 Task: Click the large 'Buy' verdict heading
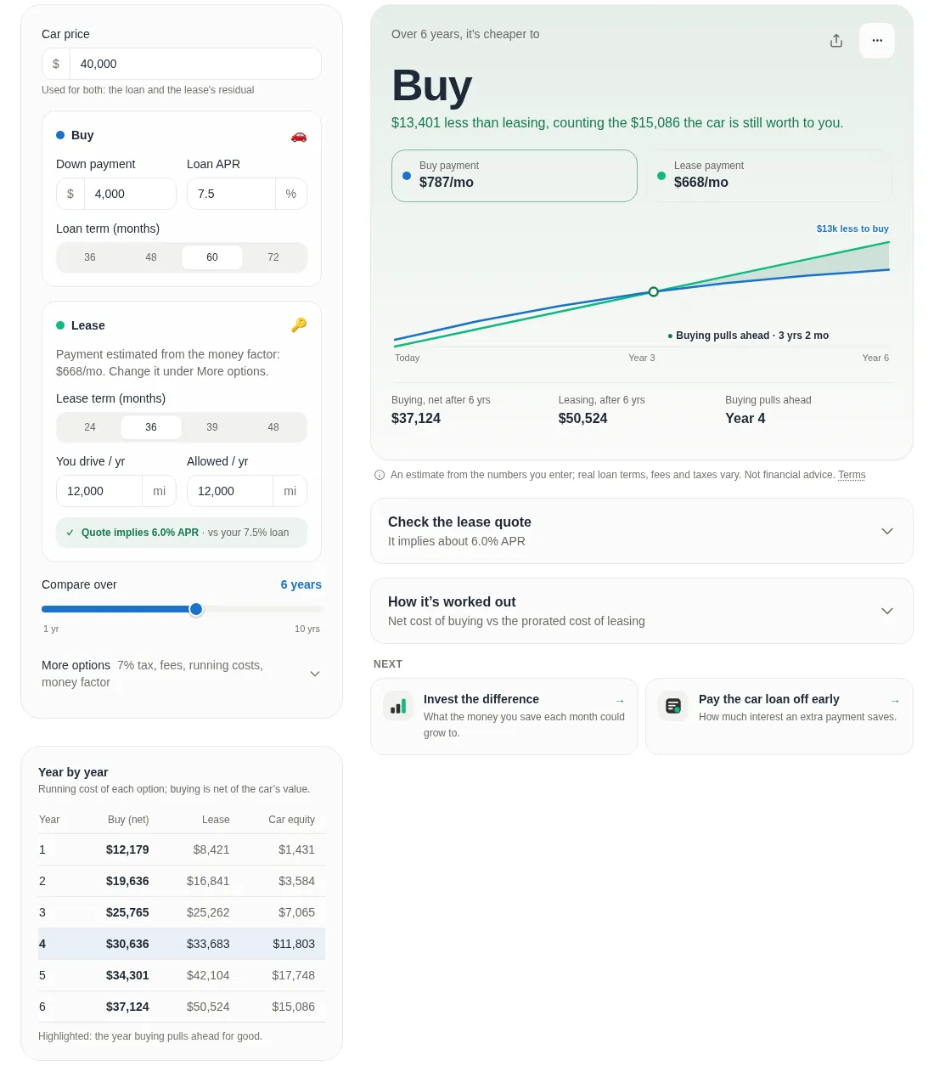(x=431, y=86)
